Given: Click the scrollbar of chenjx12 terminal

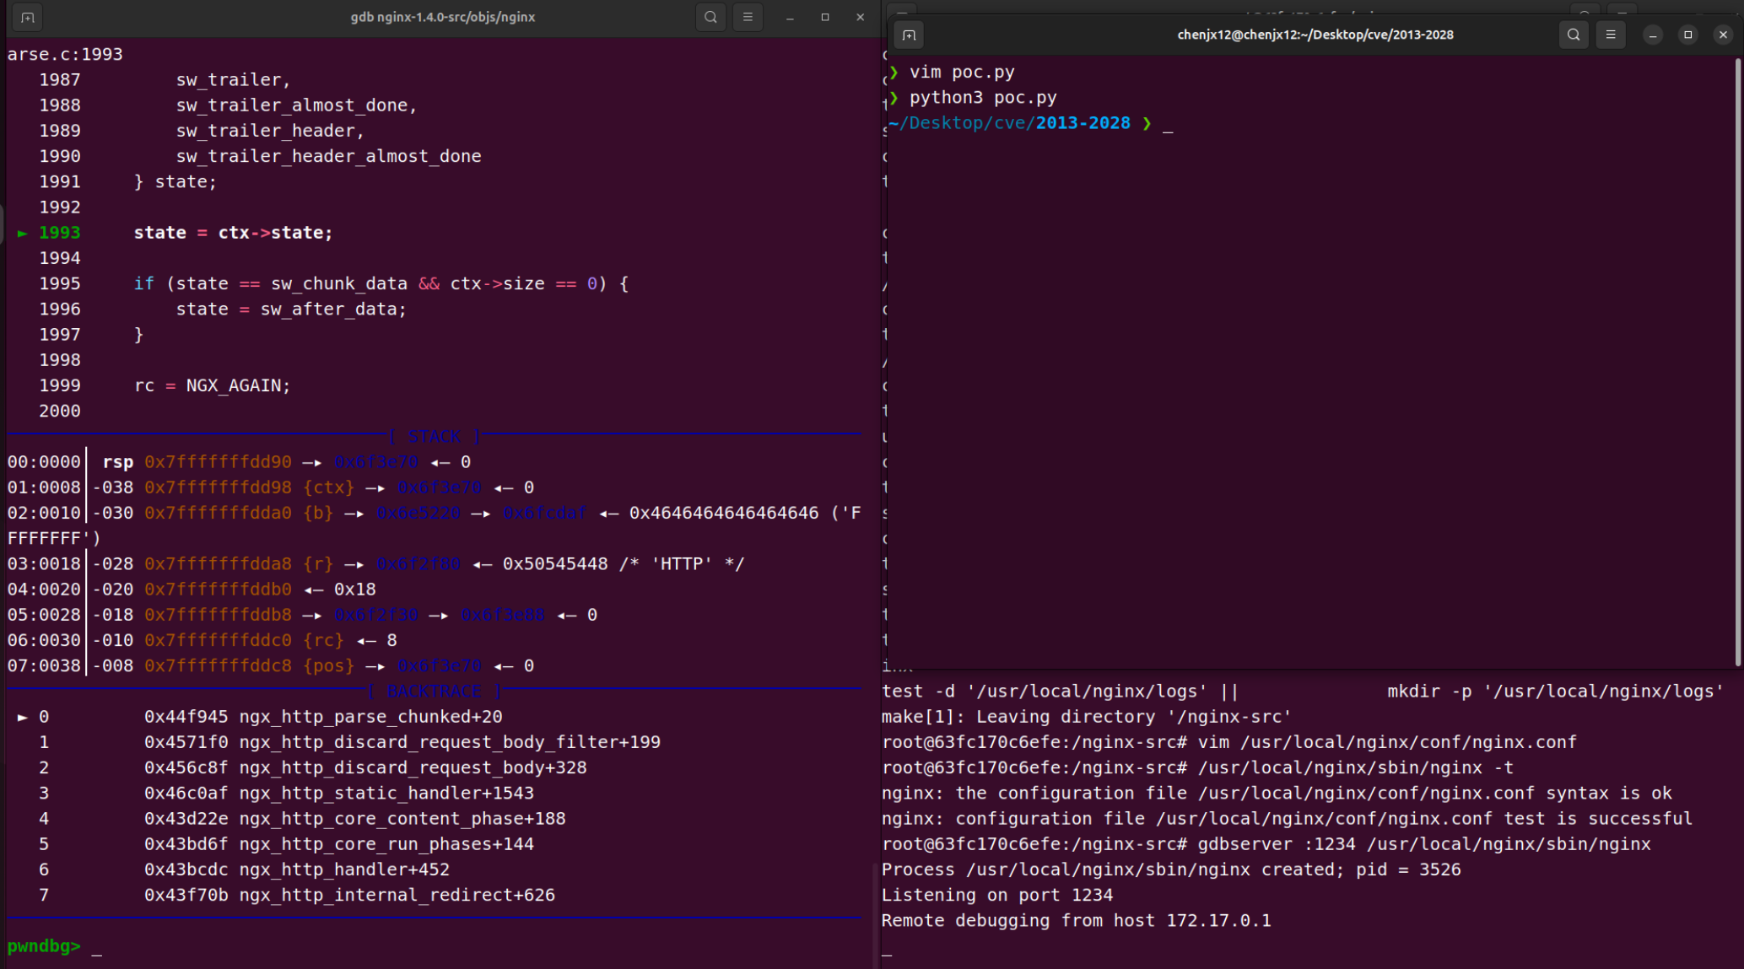Looking at the screenshot, I should click(1738, 361).
